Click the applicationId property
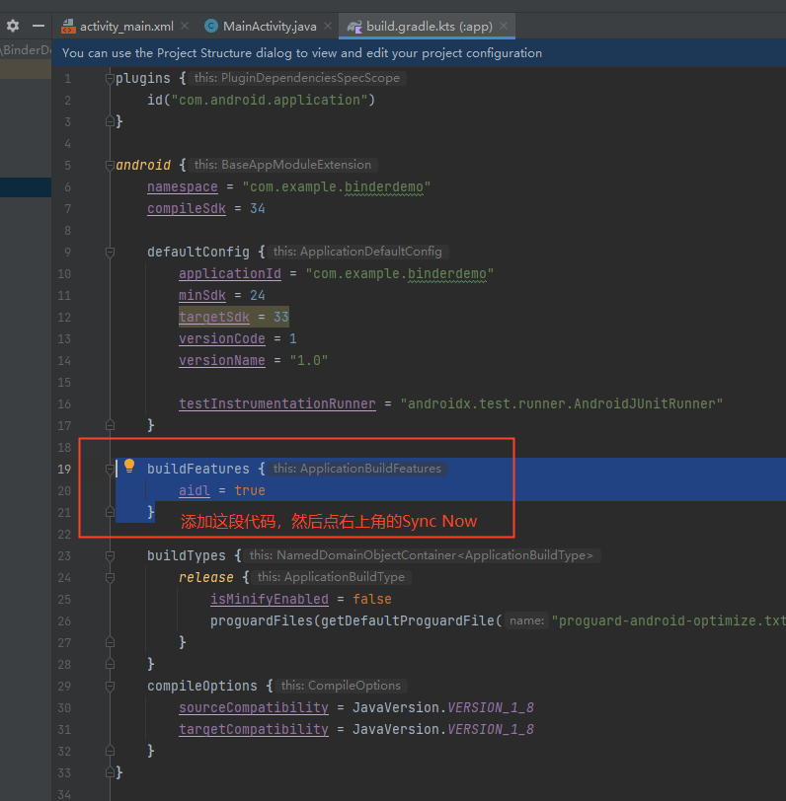786x801 pixels. click(230, 274)
